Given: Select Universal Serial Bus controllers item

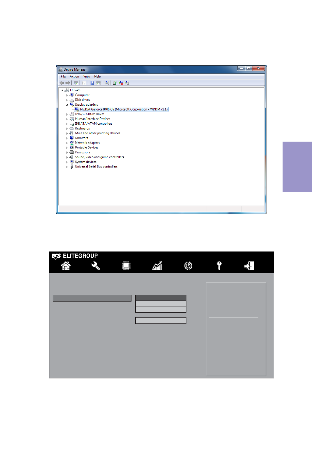Looking at the screenshot, I should (x=96, y=167).
